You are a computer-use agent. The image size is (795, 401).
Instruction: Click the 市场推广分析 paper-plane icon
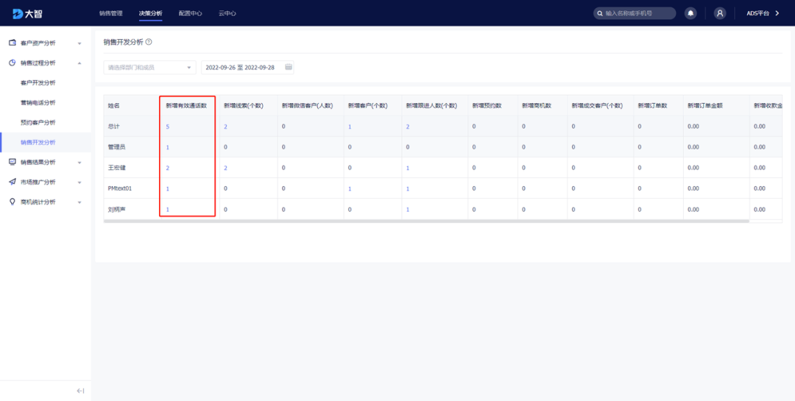tap(13, 182)
